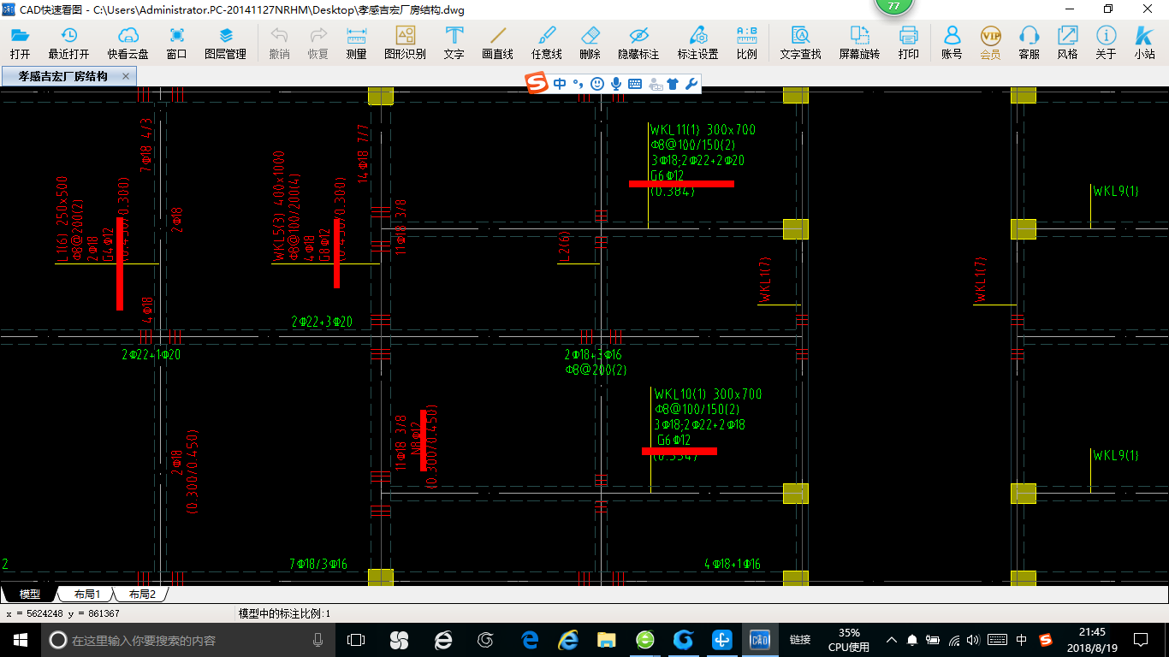Click the Sogou S input method logo
This screenshot has height=657, width=1169.
(537, 84)
